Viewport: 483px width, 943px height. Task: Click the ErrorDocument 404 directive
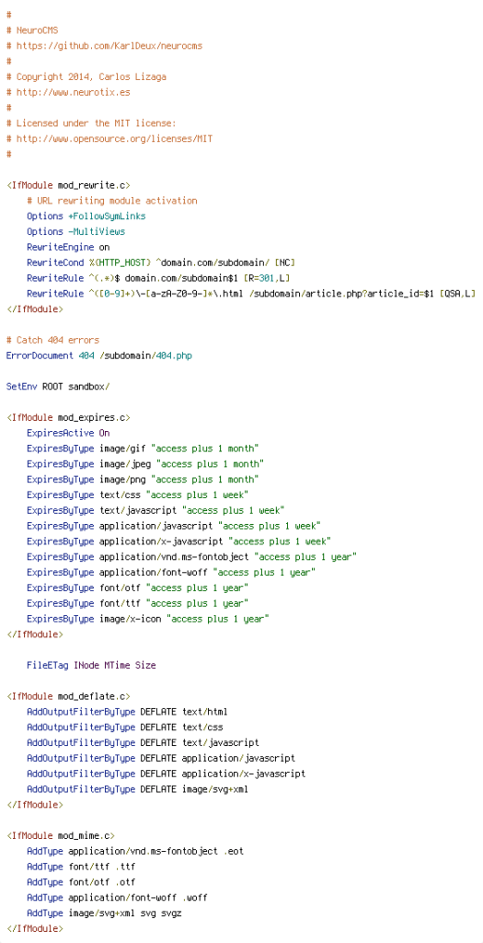(99, 355)
